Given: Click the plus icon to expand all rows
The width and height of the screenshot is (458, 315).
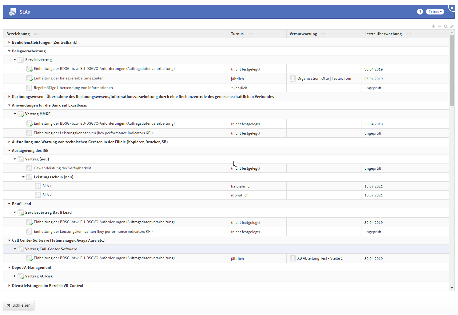Looking at the screenshot, I should pos(434,26).
